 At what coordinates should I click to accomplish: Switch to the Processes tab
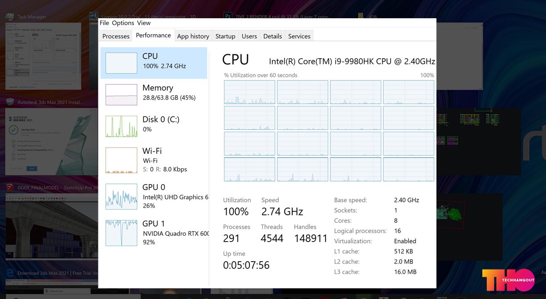pos(116,36)
